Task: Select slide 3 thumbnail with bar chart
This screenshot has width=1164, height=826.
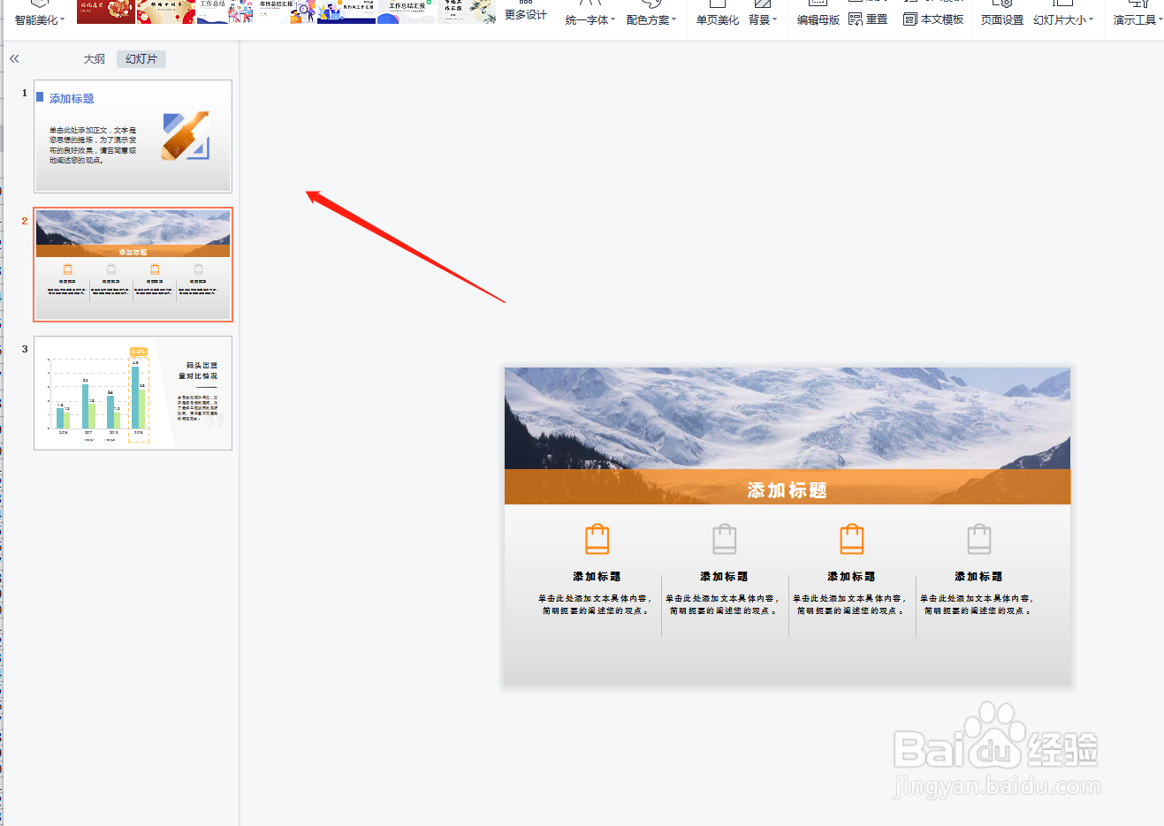Action: [133, 393]
